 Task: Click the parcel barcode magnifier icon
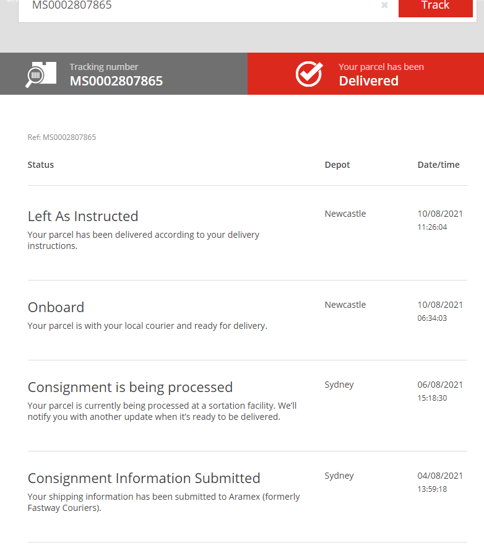point(40,74)
